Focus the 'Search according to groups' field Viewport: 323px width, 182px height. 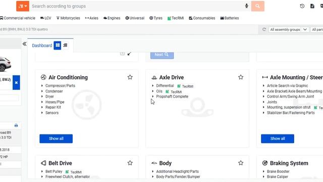pyautogui.click(x=136, y=6)
